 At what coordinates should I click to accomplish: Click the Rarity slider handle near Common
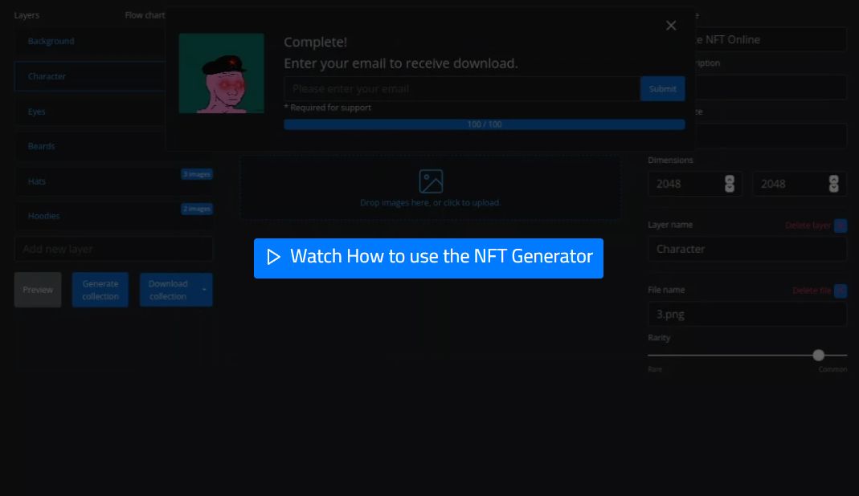[x=818, y=354]
